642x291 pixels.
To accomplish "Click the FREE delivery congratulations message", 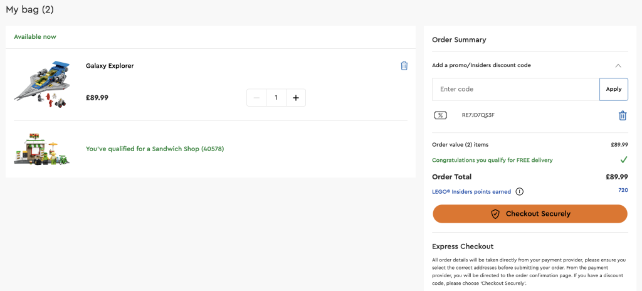I will [493, 161].
